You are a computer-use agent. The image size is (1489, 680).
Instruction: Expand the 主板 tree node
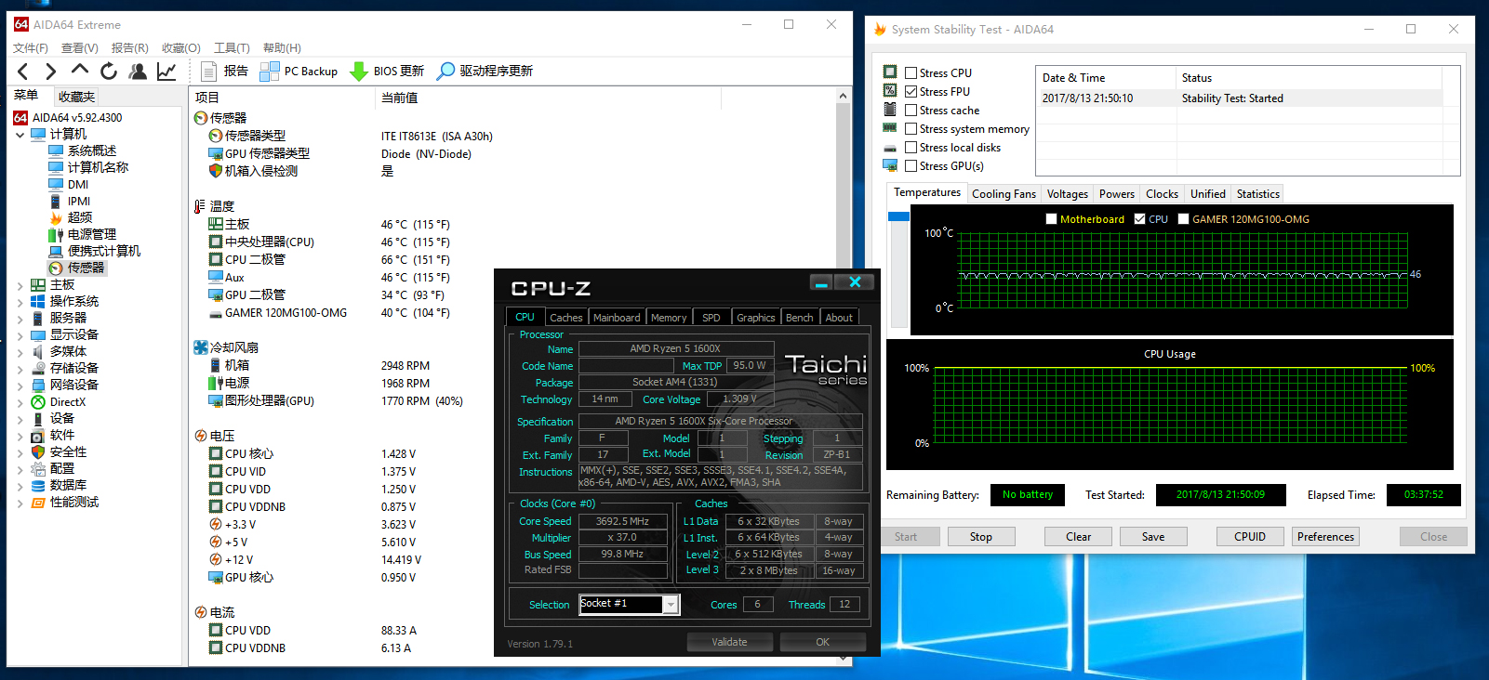coord(20,285)
